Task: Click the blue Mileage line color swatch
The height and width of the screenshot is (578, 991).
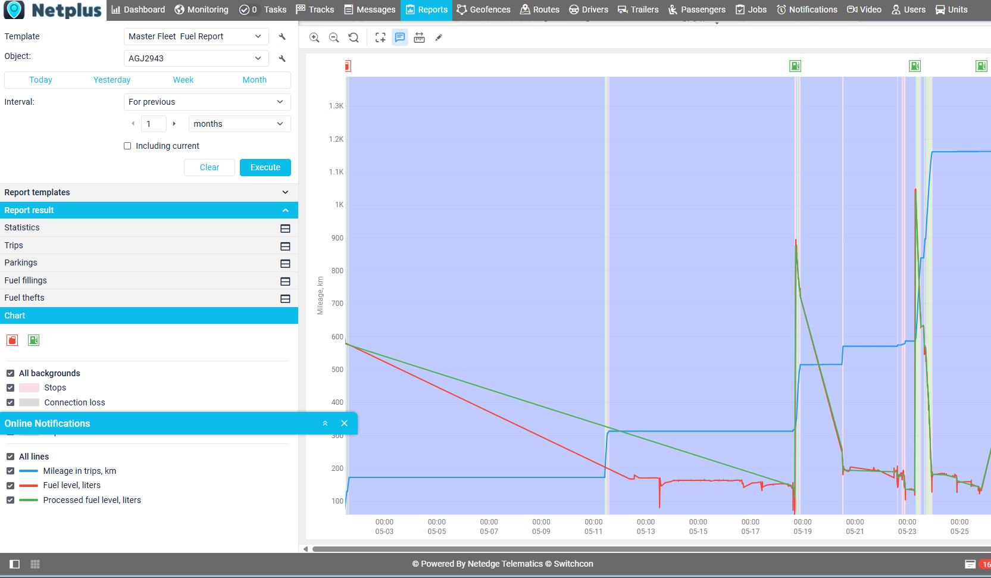Action: (29, 471)
